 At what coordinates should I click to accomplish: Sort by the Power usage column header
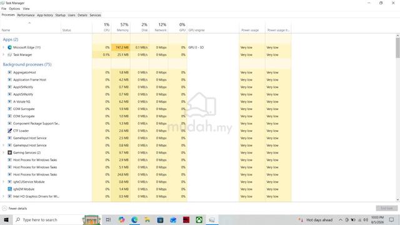click(x=252, y=27)
